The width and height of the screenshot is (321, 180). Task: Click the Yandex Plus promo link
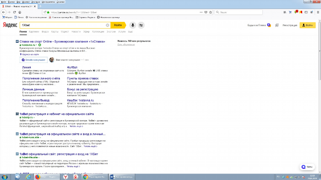[259, 25]
